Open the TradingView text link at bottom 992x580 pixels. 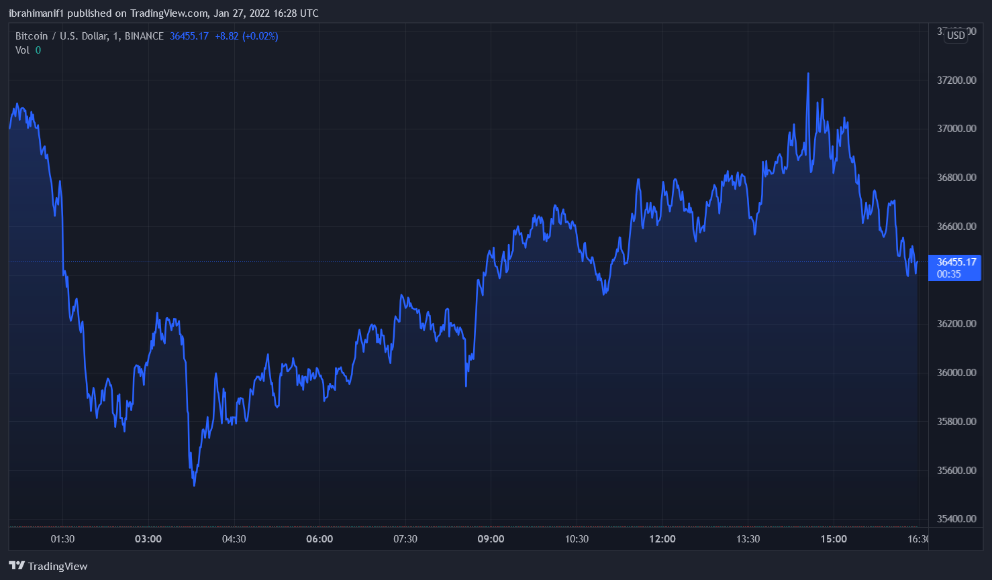(58, 567)
